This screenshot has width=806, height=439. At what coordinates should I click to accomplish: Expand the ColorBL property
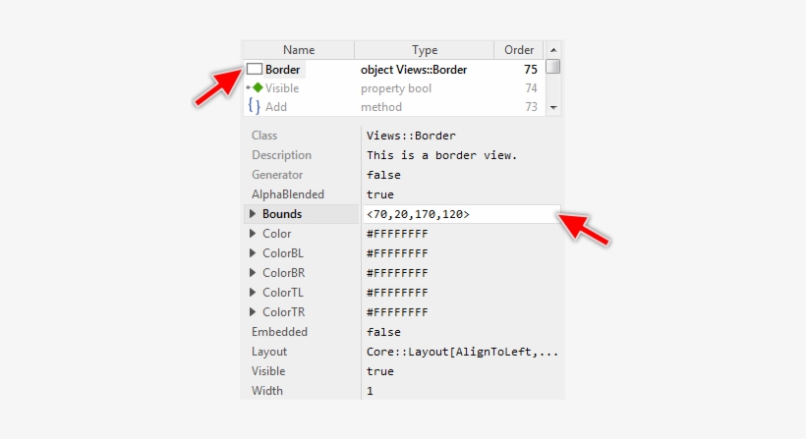pos(254,253)
